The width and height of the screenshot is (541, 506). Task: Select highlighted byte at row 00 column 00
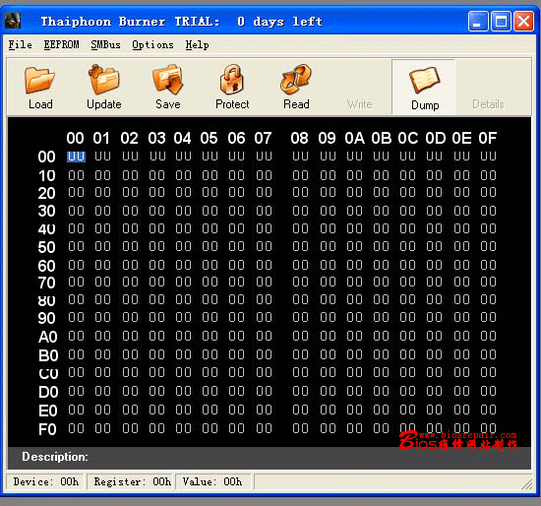click(76, 157)
